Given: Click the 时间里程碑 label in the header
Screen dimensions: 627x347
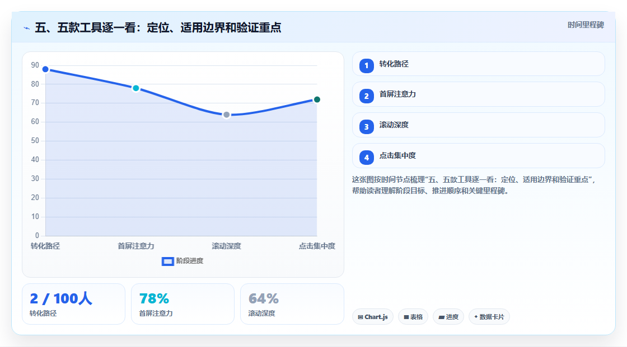Looking at the screenshot, I should click(x=586, y=25).
